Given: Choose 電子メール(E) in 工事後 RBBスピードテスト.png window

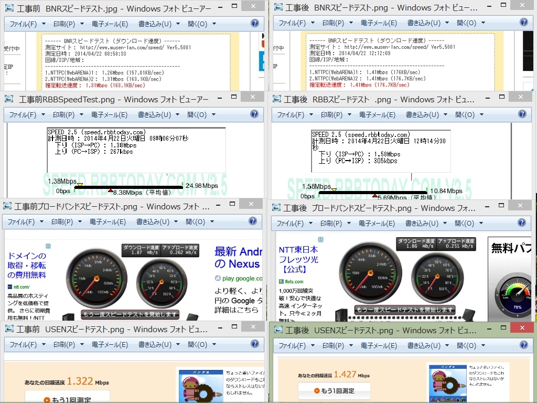Looking at the screenshot, I should point(377,115).
